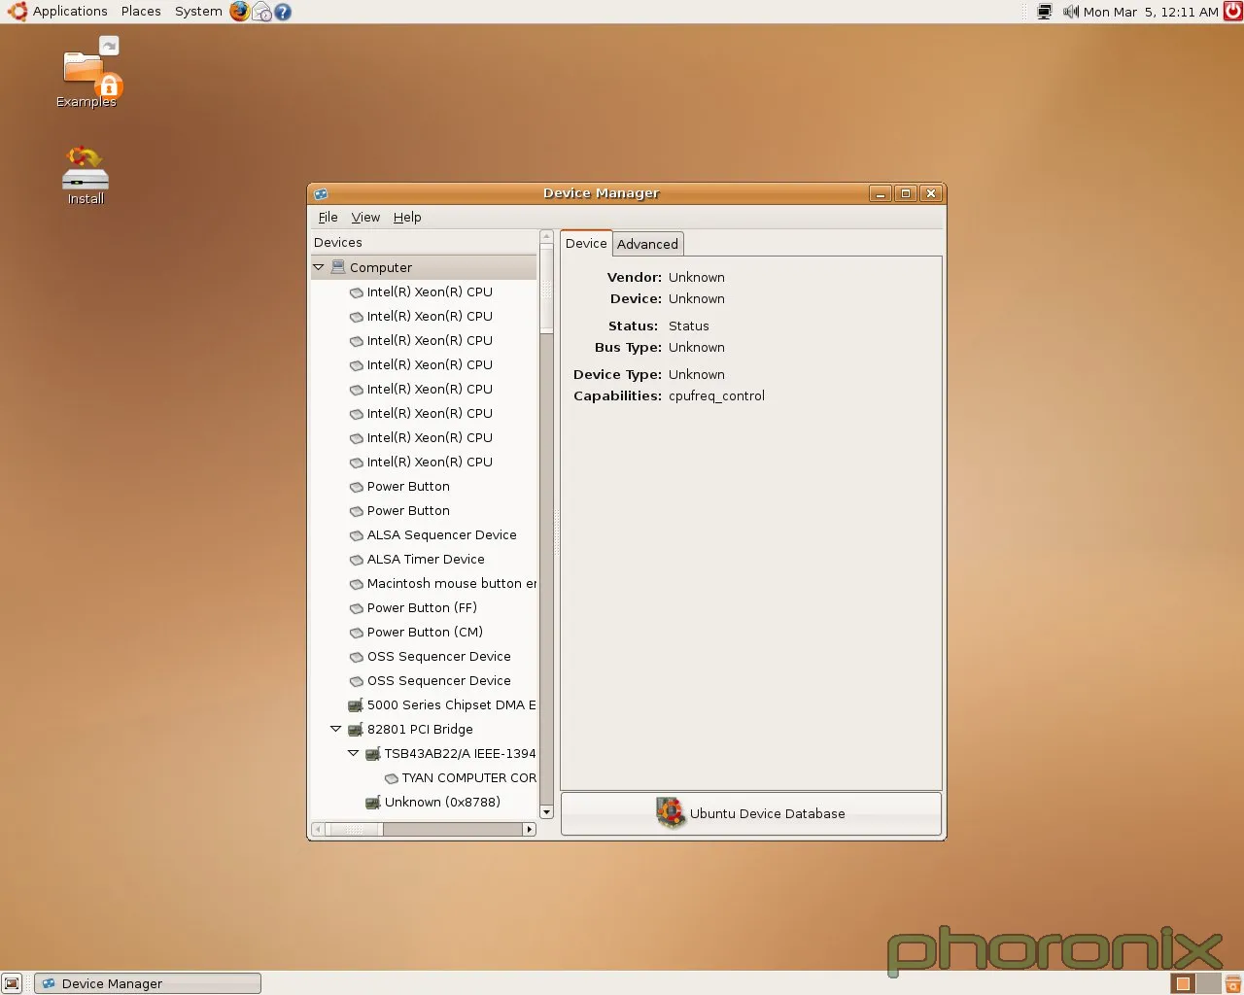Click the 5000 Series Chipset DMA card icon

pos(356,705)
